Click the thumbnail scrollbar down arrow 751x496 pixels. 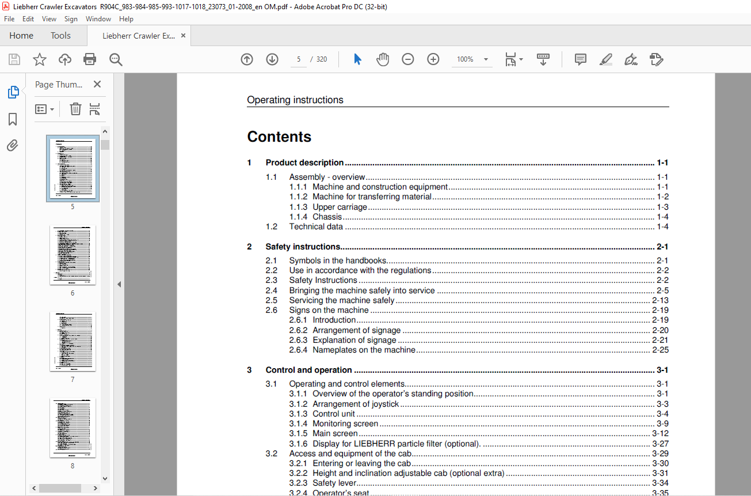click(x=105, y=478)
